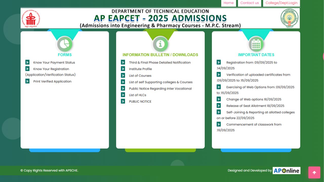Viewport: 324px width, 182px height.
Task: Select the IMPORTANT DATES heading
Action: click(x=256, y=55)
